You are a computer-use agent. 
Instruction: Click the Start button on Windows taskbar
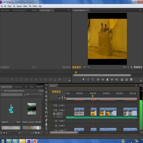(3, 141)
